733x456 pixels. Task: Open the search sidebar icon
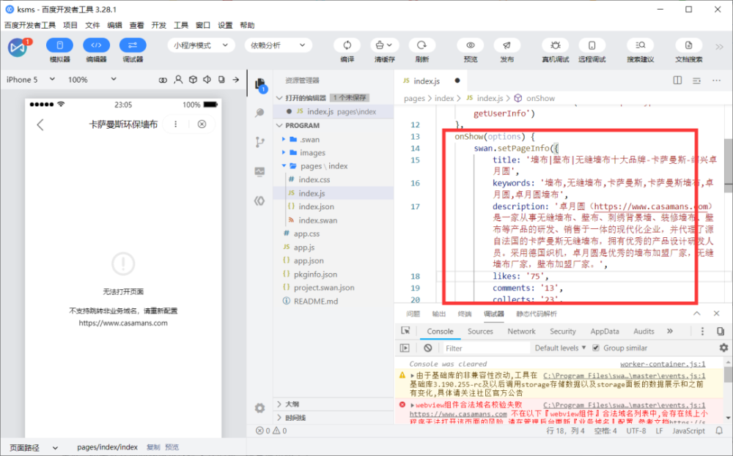pyautogui.click(x=259, y=113)
